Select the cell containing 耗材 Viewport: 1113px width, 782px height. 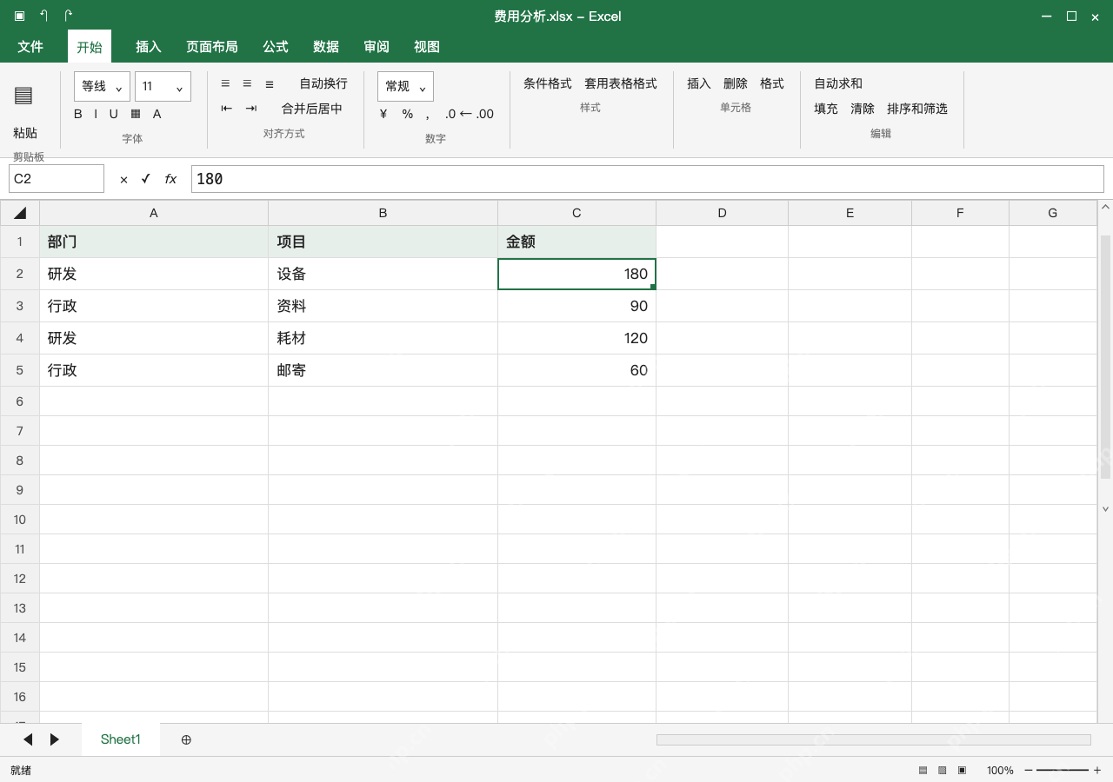[x=383, y=338]
